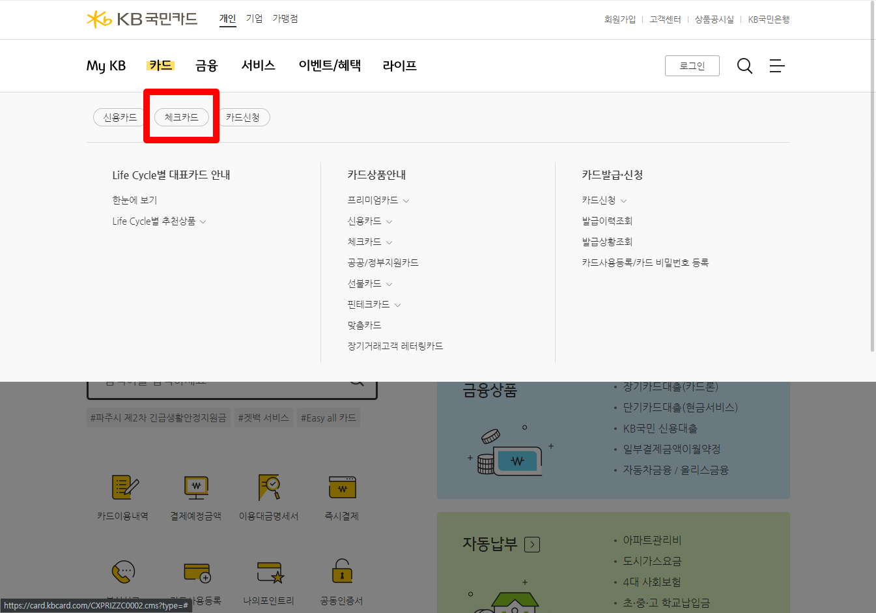Click the 금융상품 heading

pos(490,391)
